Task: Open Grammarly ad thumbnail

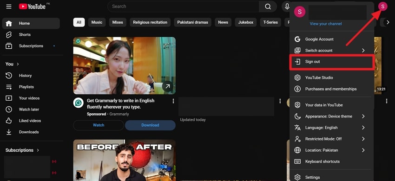Action: [125, 66]
